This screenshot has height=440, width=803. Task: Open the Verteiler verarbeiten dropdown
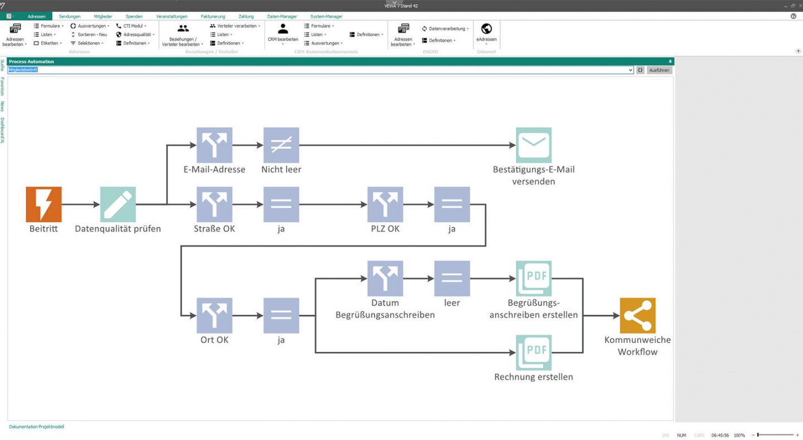(x=235, y=26)
